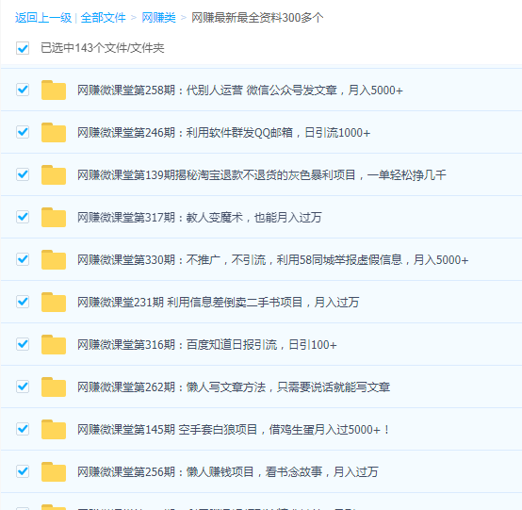
Task: Uncheck the select-all checkbox beside 已选中143个文件
Action: (23, 48)
